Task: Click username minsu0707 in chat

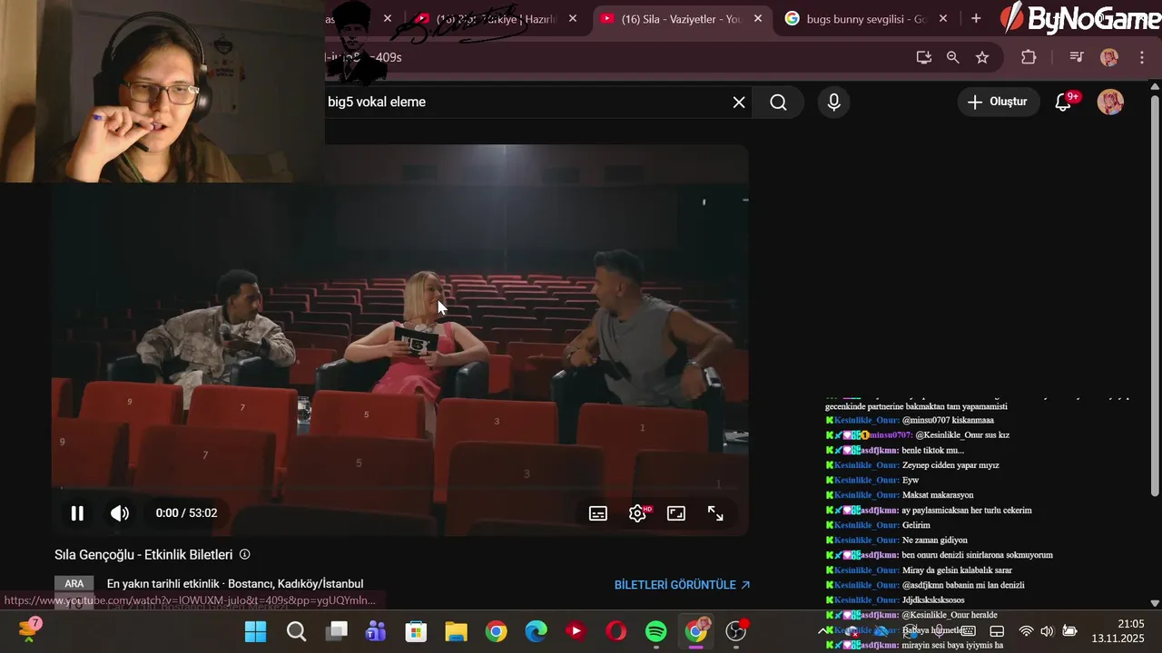Action: 891,435
